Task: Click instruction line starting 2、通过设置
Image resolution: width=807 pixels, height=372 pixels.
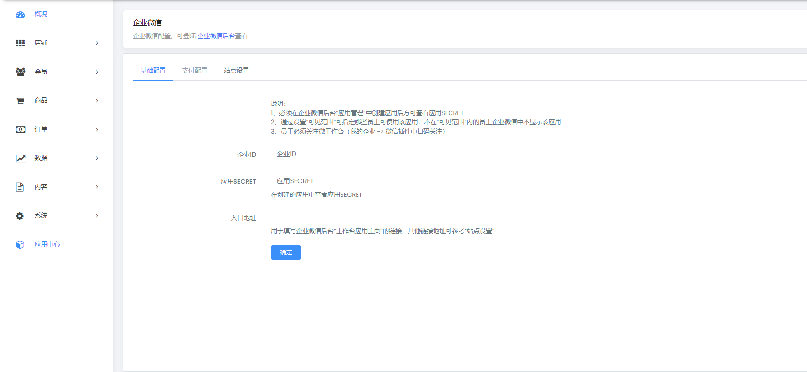Action: click(x=416, y=122)
